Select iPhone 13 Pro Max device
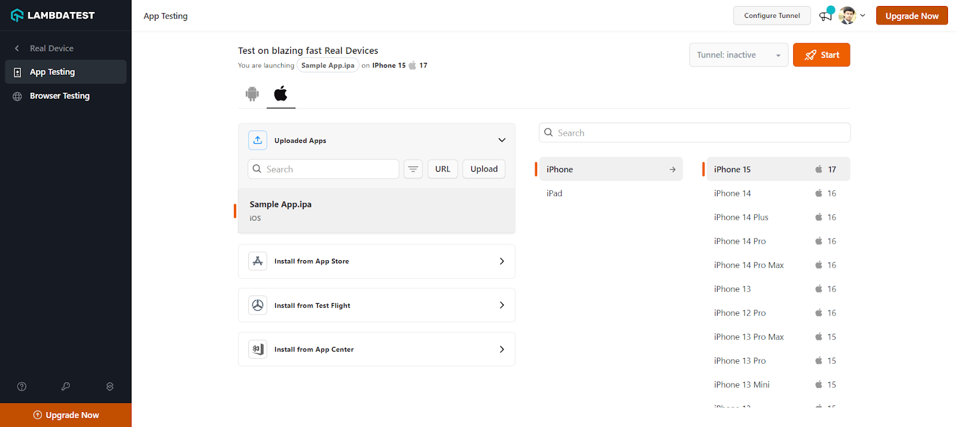Image resolution: width=957 pixels, height=427 pixels. 778,337
